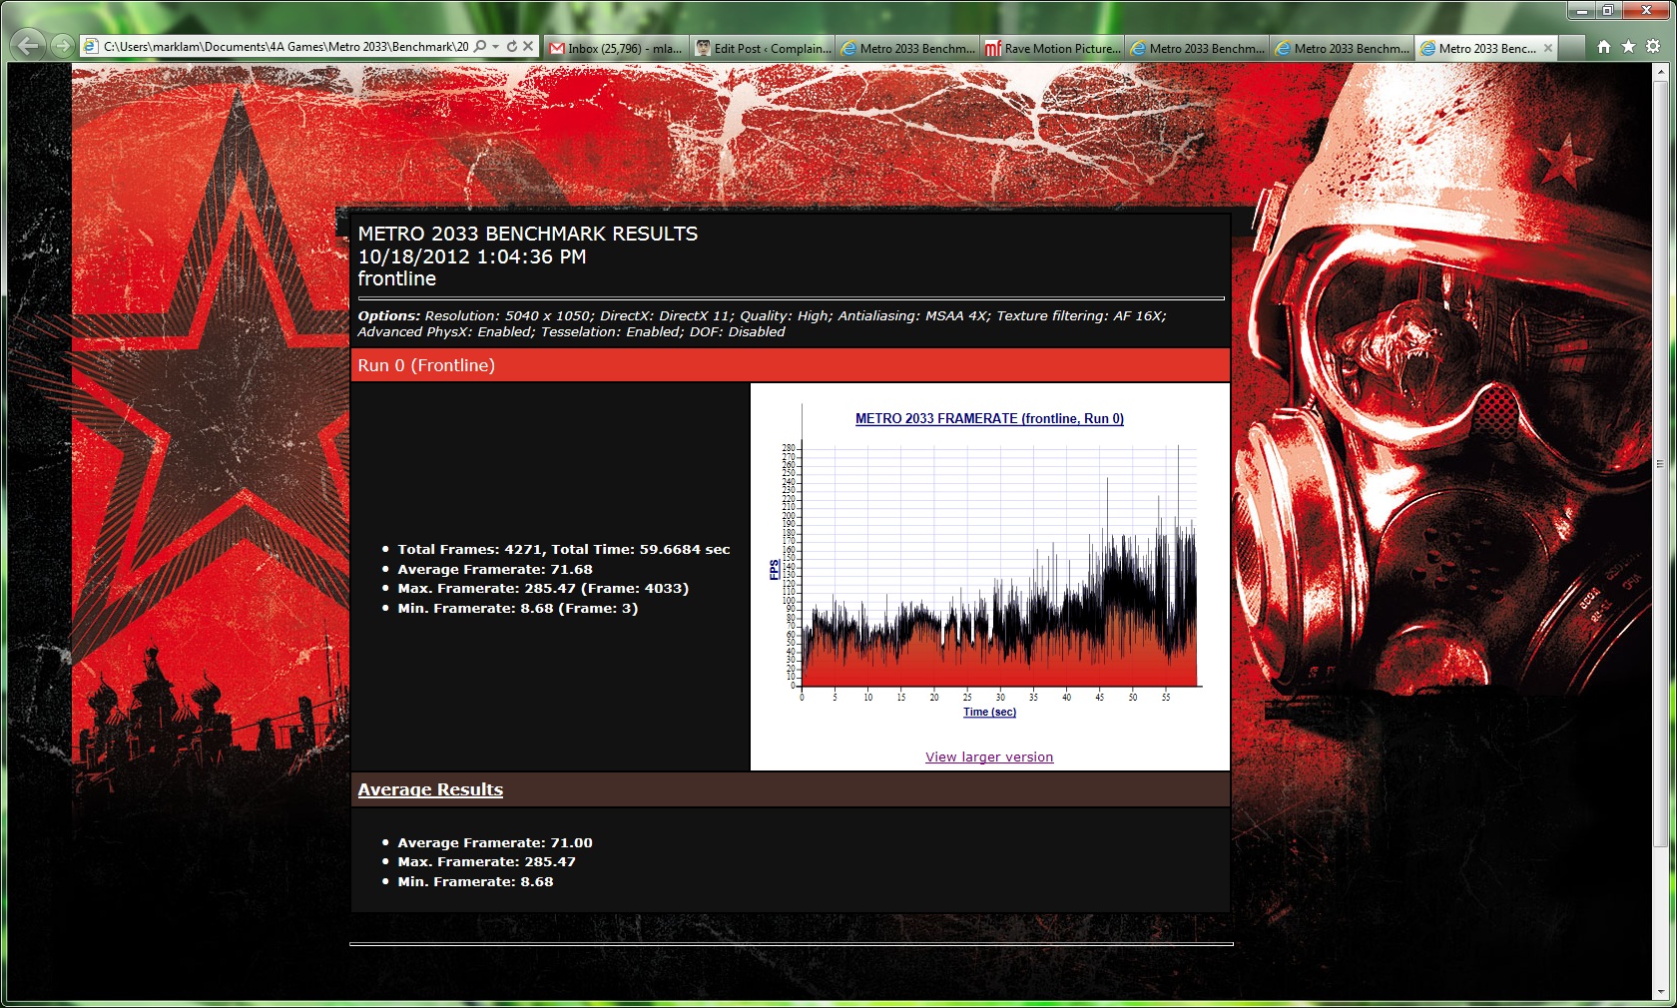Click the scrollbar down arrow

(1661, 992)
